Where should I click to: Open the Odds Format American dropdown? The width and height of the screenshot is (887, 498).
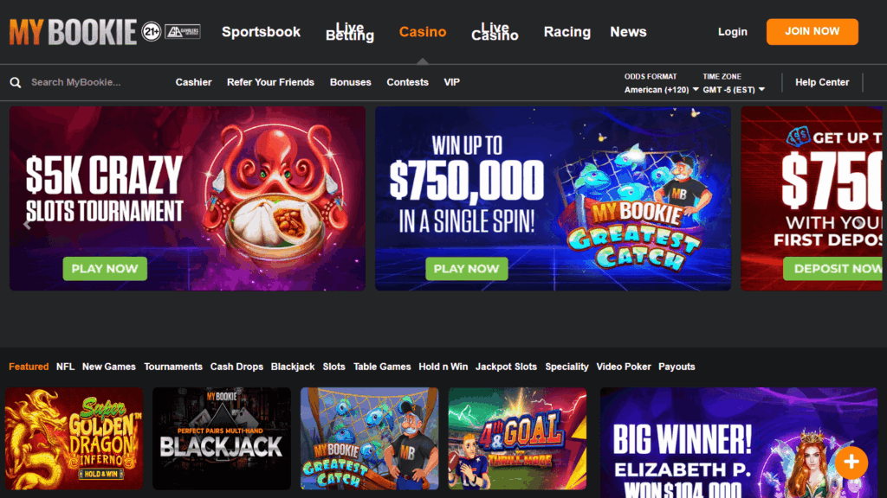tap(661, 90)
